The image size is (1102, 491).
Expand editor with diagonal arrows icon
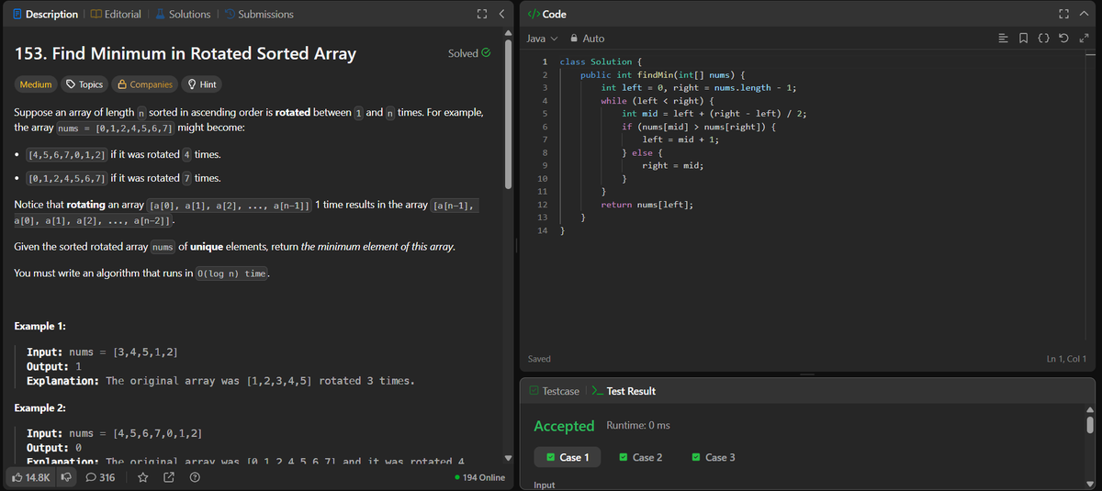(x=1085, y=39)
